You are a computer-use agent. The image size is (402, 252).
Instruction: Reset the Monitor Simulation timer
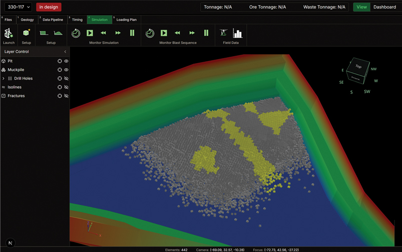pos(76,33)
